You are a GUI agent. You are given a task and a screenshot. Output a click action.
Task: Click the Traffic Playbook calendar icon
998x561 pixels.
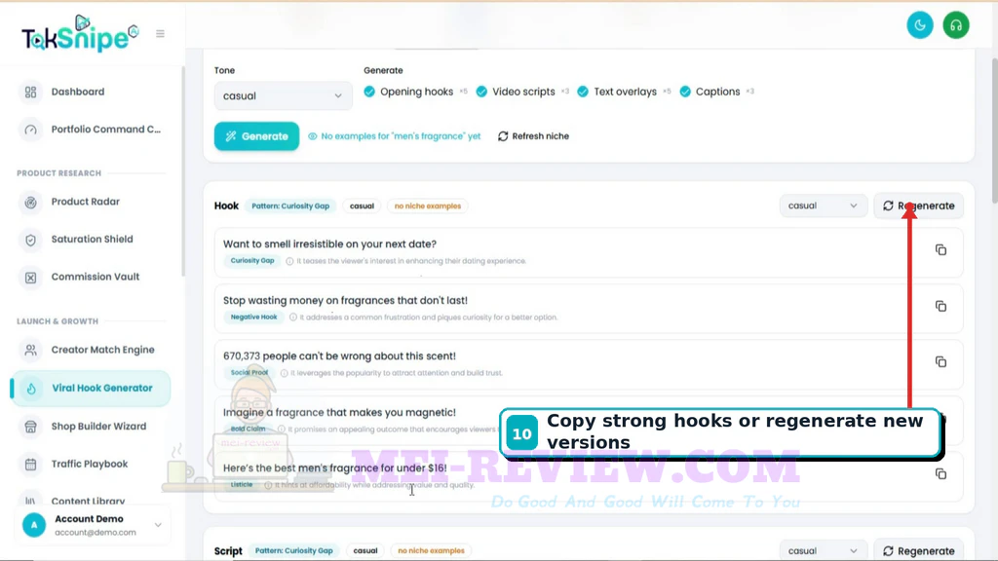pos(30,465)
